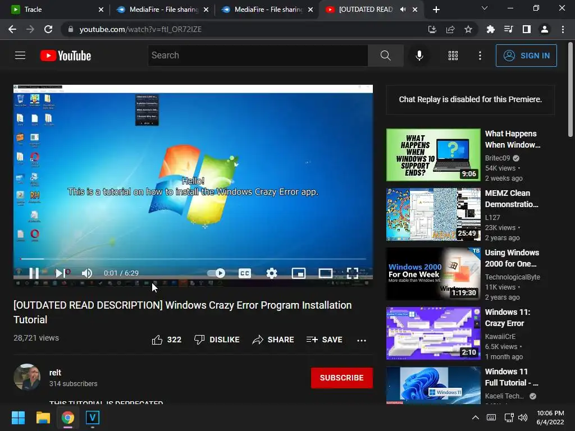Click the KawaiiCrE channel name

click(500, 337)
